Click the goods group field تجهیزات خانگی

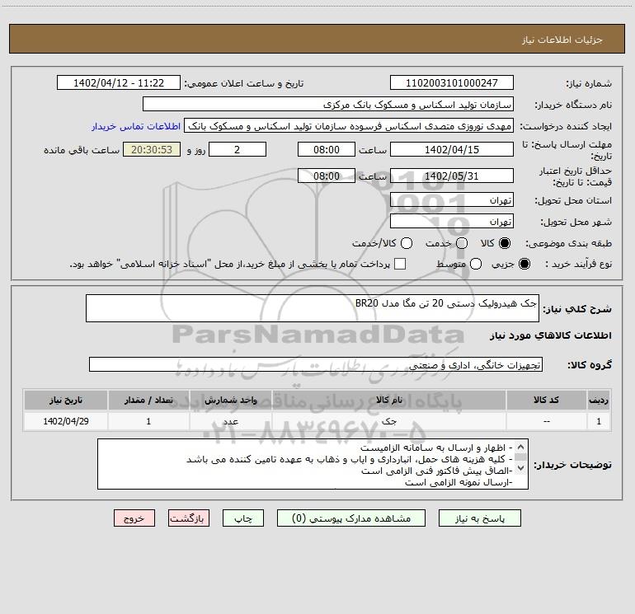[316, 364]
